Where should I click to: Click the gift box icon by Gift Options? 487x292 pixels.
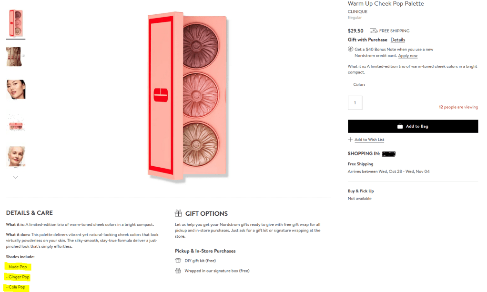(x=179, y=213)
